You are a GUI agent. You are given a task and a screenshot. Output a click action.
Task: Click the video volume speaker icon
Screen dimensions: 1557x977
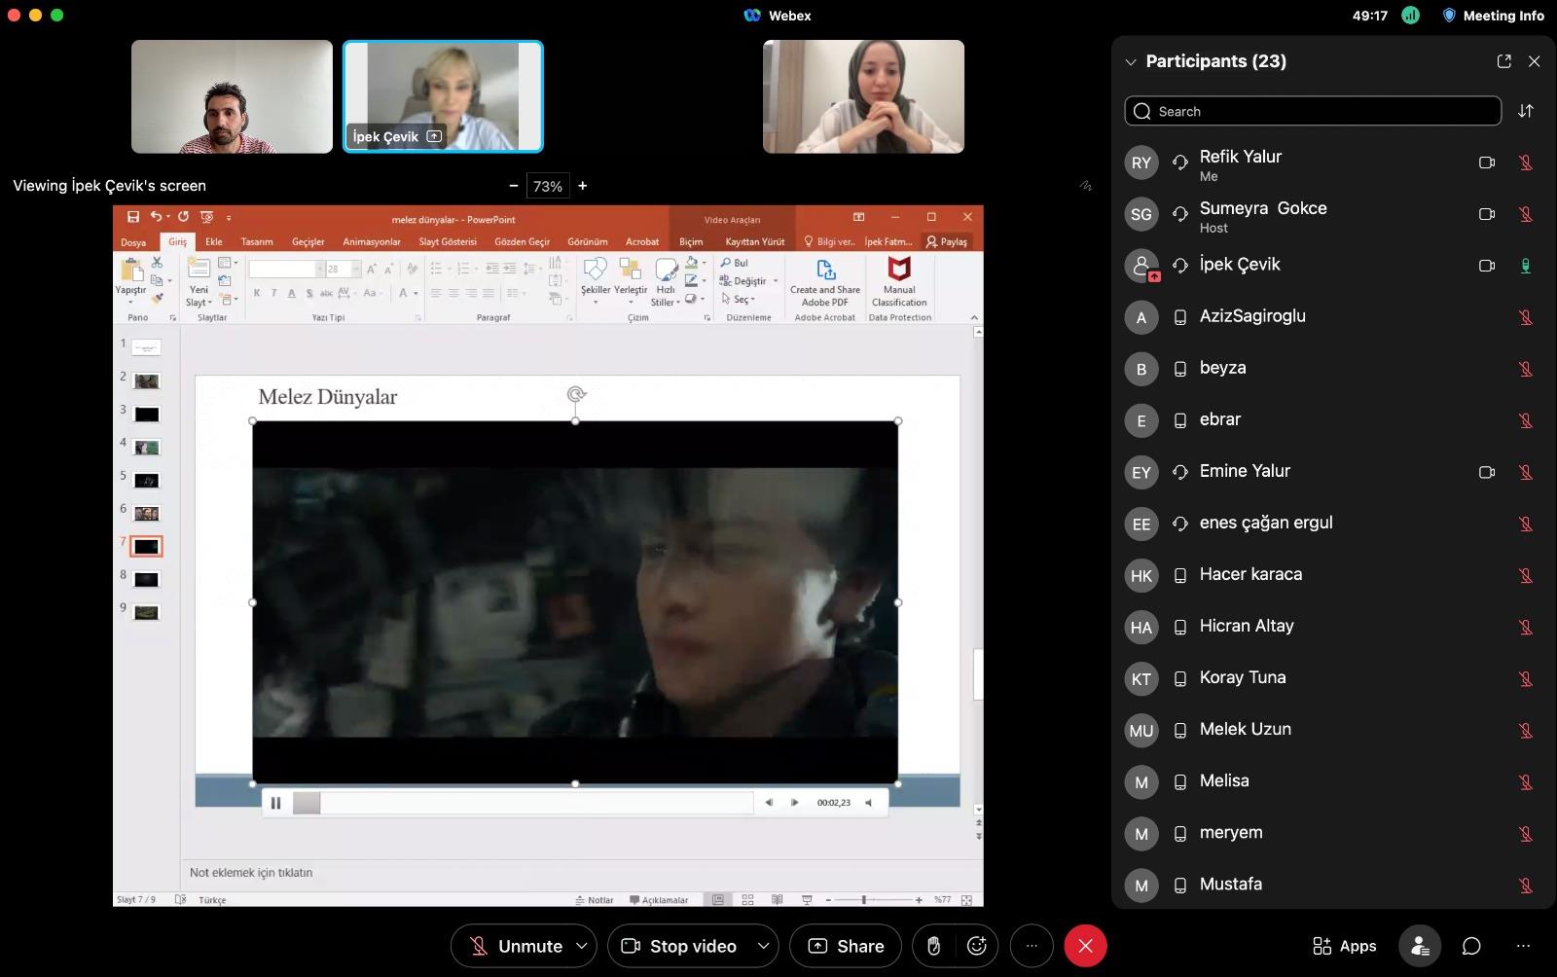[x=869, y=803]
